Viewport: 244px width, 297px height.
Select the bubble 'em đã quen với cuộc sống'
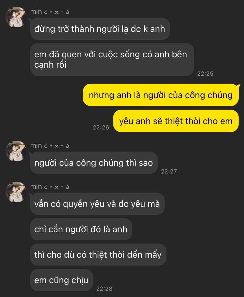coord(112,59)
